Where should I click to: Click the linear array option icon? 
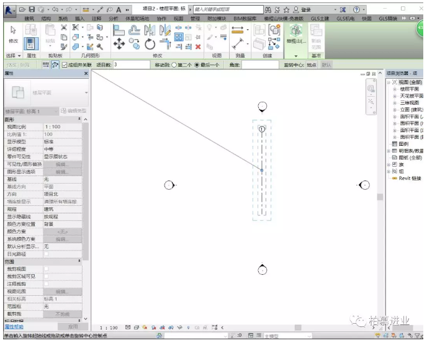pos(45,65)
